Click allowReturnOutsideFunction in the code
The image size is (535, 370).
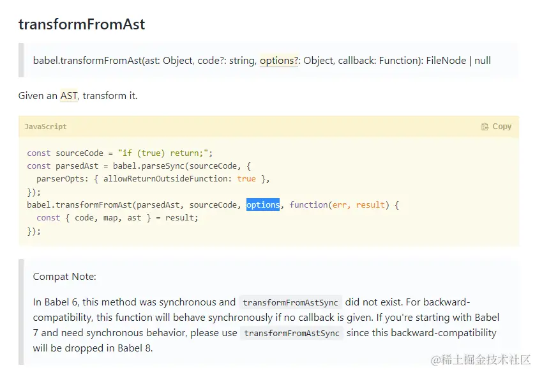[165, 179]
